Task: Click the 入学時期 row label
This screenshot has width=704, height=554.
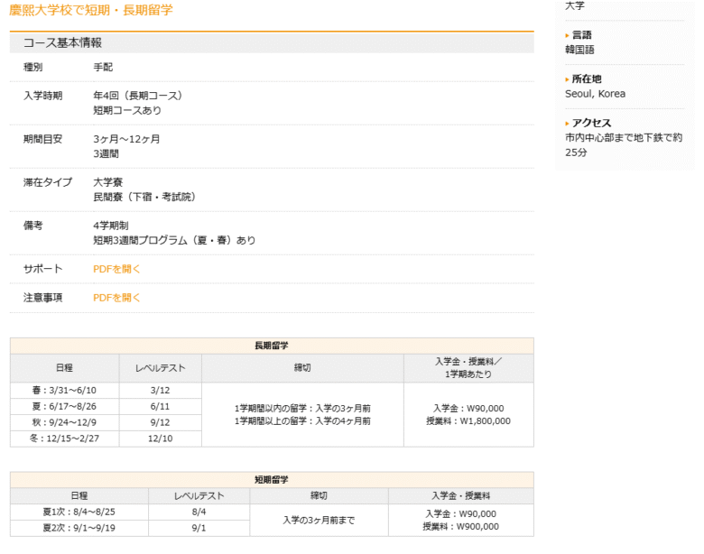Action: pos(42,96)
